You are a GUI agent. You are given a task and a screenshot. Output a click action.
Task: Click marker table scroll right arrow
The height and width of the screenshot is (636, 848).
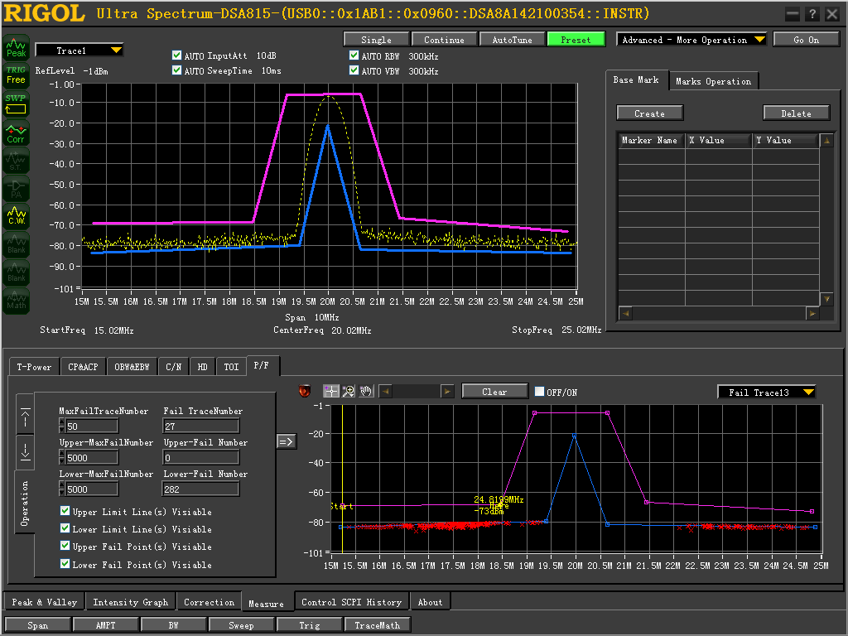pyautogui.click(x=812, y=313)
